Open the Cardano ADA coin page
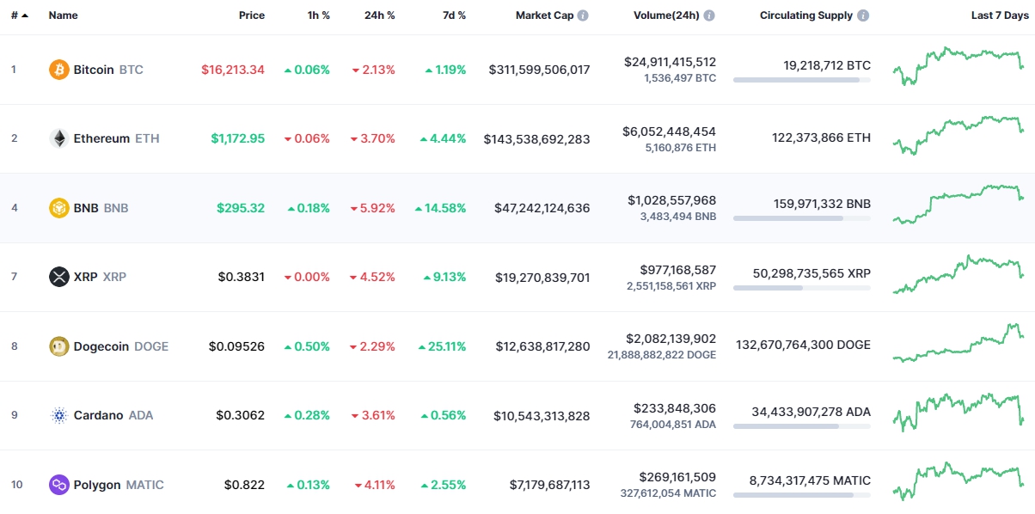Viewport: 1035px width, 514px height. [113, 415]
